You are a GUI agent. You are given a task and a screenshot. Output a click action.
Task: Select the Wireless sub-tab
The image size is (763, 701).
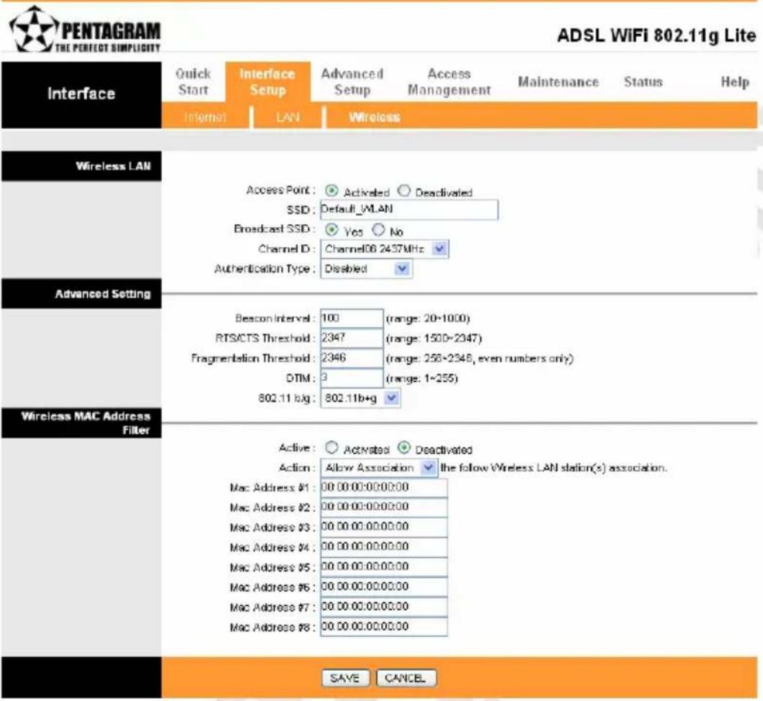click(374, 117)
